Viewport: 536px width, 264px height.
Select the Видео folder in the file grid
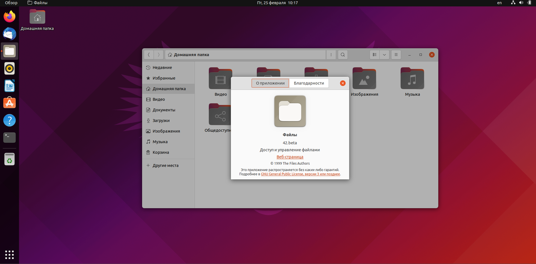pyautogui.click(x=220, y=82)
